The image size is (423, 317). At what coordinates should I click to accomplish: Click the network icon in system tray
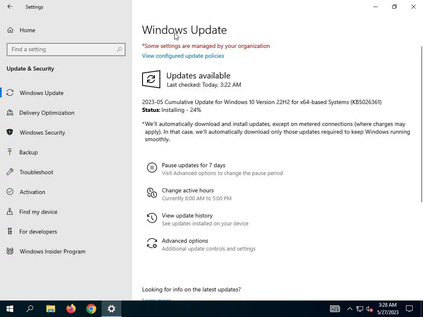[360, 309]
